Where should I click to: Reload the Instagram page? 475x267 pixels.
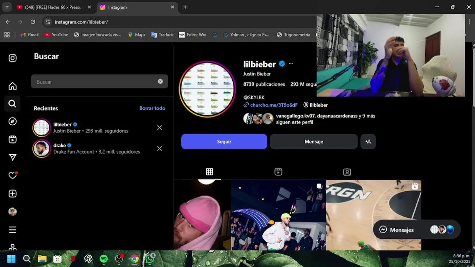point(33,22)
